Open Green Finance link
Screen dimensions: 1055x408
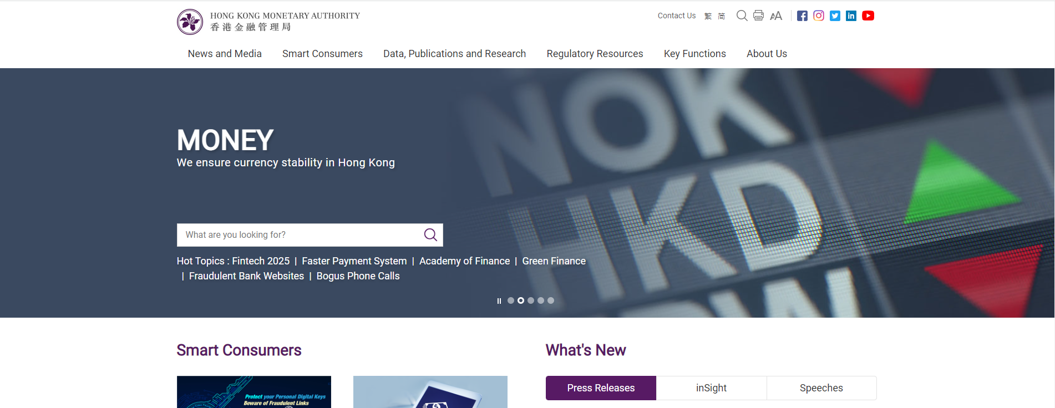click(554, 261)
